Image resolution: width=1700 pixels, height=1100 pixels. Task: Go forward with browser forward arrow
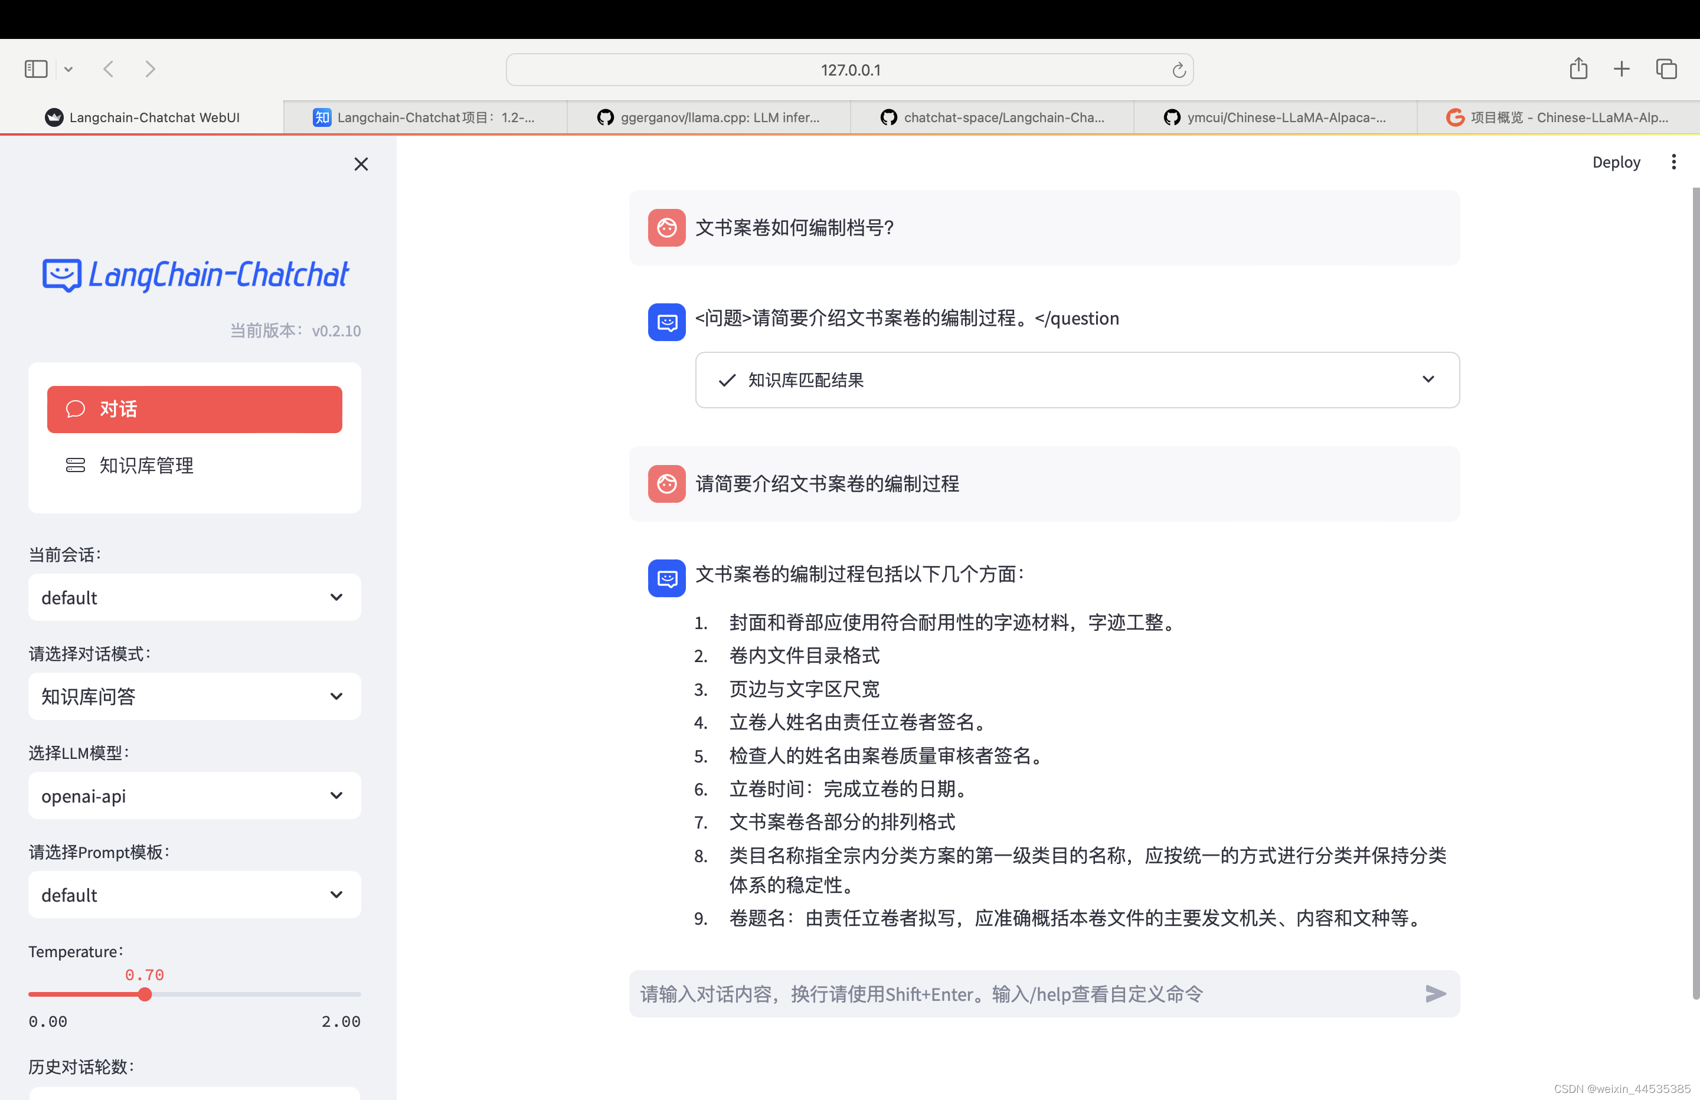click(x=150, y=69)
